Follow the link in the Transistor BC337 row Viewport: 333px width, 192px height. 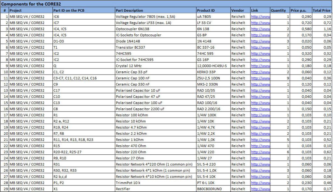tap(260, 47)
